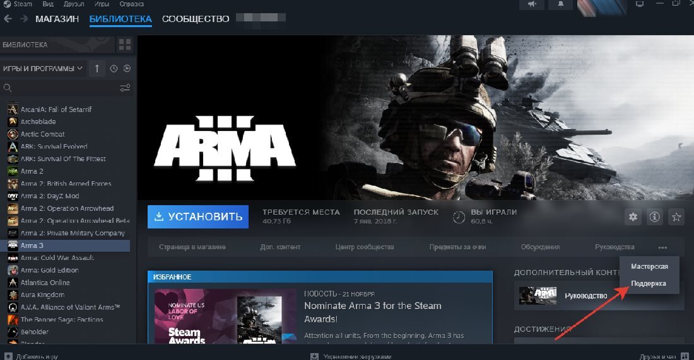Screen dimensions: 694x360
Task: Open the Steam Awards news thumbnail
Action: click(x=225, y=317)
